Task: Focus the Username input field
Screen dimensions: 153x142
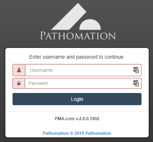Action: click(83, 70)
